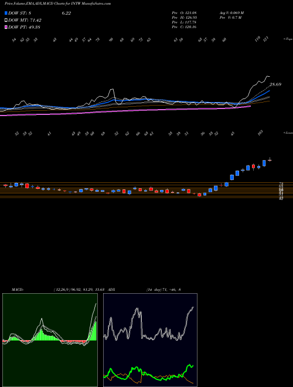
Task: Click the end of the white price line
Action: pyautogui.click(x=270, y=76)
